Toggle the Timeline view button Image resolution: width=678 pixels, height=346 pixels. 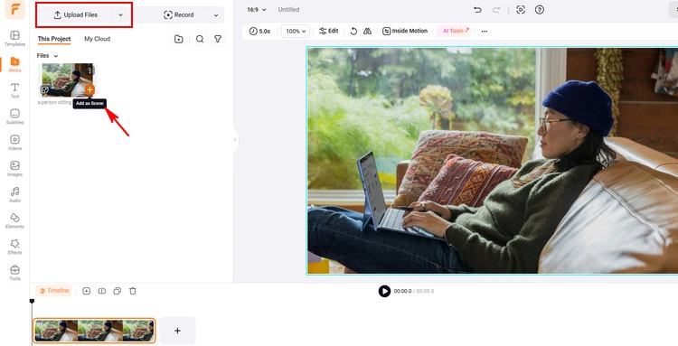point(54,291)
